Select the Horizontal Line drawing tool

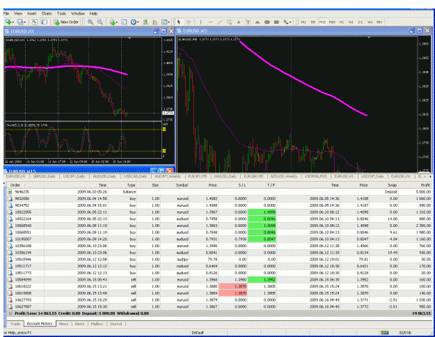tap(210, 22)
